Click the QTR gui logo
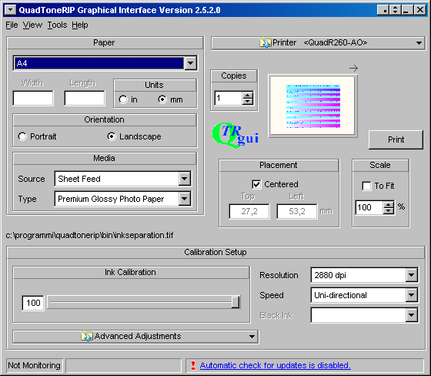 (x=236, y=135)
